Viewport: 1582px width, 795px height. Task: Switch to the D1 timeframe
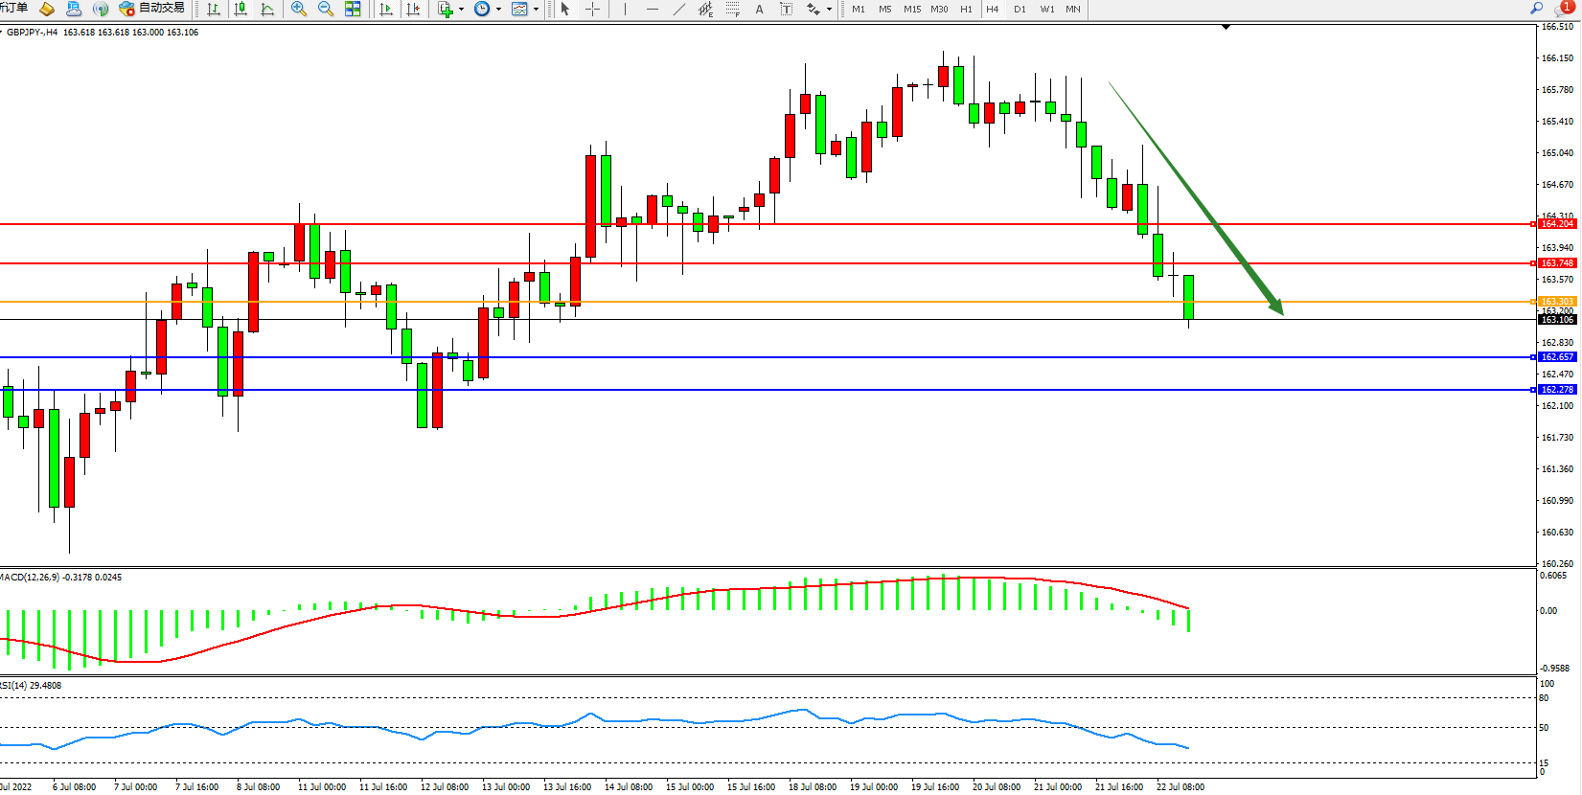(x=1020, y=9)
